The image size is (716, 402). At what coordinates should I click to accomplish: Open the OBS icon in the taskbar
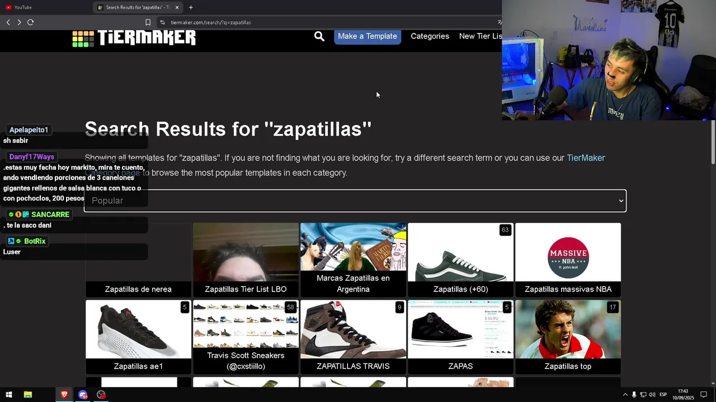pos(101,395)
